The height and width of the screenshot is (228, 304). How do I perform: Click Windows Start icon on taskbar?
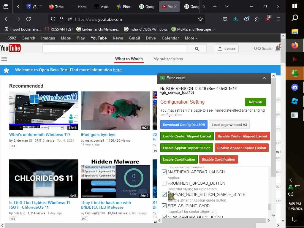coord(295,6)
